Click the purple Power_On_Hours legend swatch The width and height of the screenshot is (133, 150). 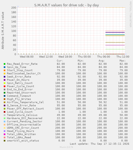[5, 80]
